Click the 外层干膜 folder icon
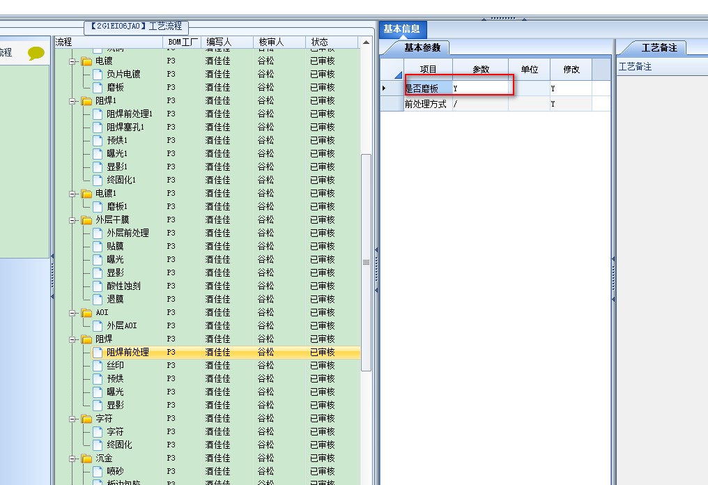Image resolution: width=708 pixels, height=485 pixels. pos(86,220)
